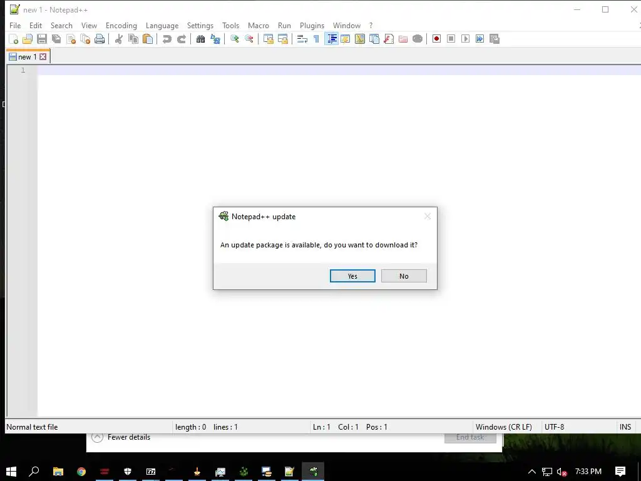Screen dimensions: 641x481
Task: Click the Zoom In toolbar icon
Action: coord(235,39)
